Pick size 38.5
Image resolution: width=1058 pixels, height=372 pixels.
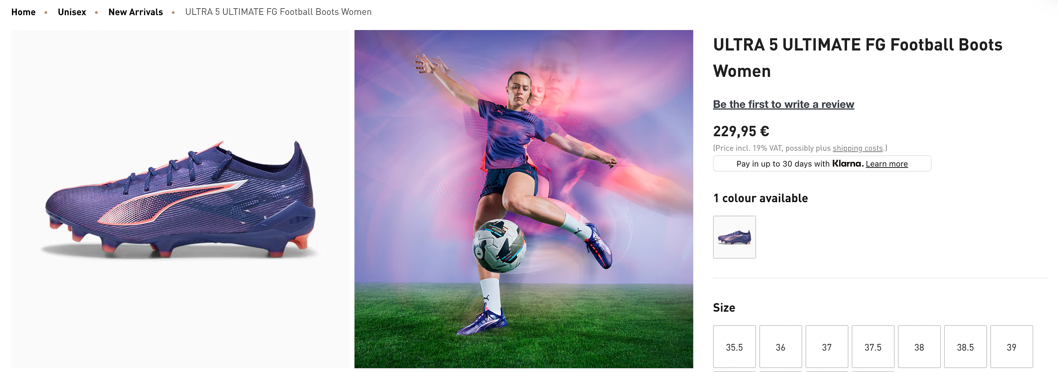click(965, 347)
